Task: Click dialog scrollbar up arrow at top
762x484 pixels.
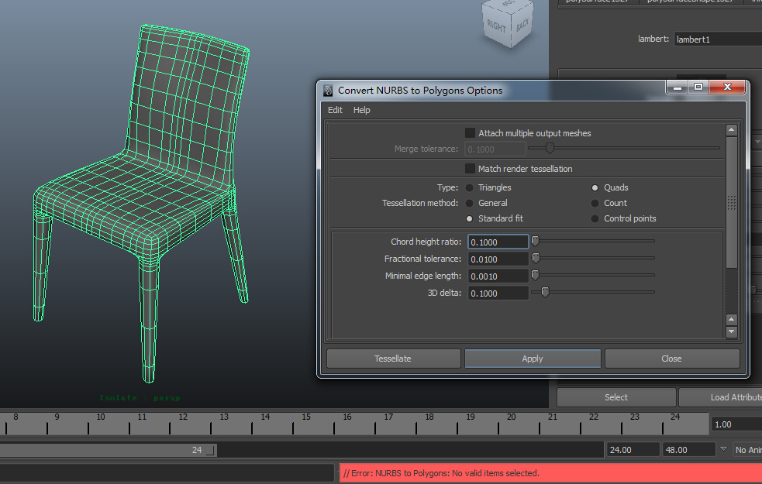Action: (x=732, y=130)
